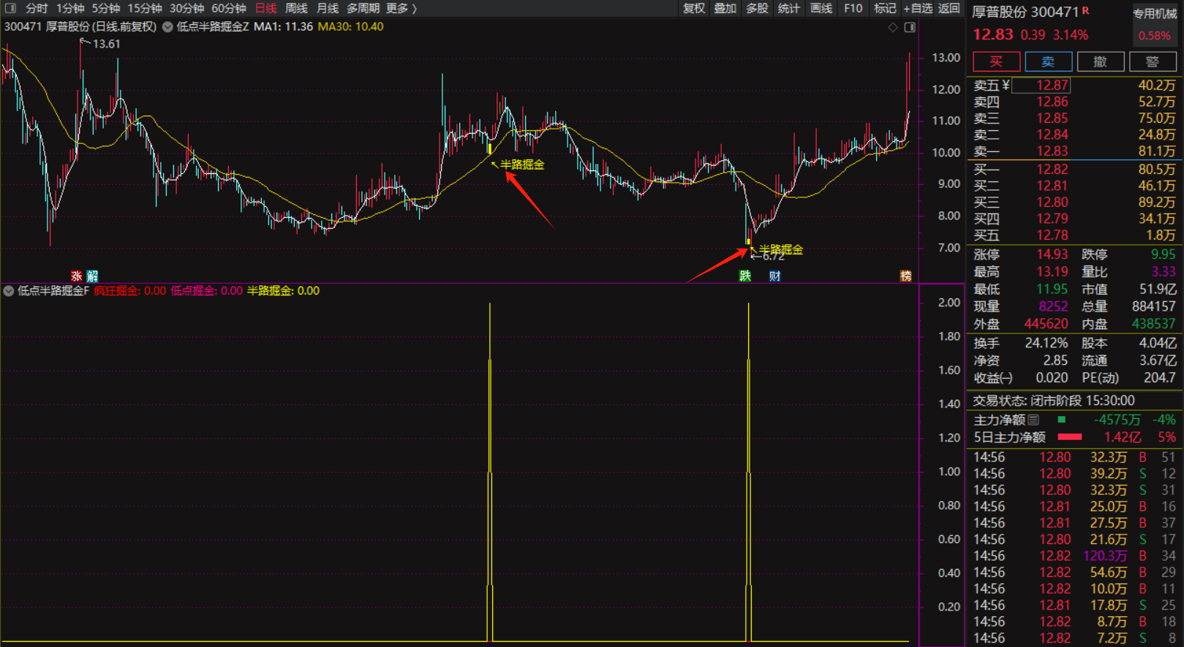1184x647 pixels.
Task: Click the cyan 解 event marker
Action: (92, 276)
